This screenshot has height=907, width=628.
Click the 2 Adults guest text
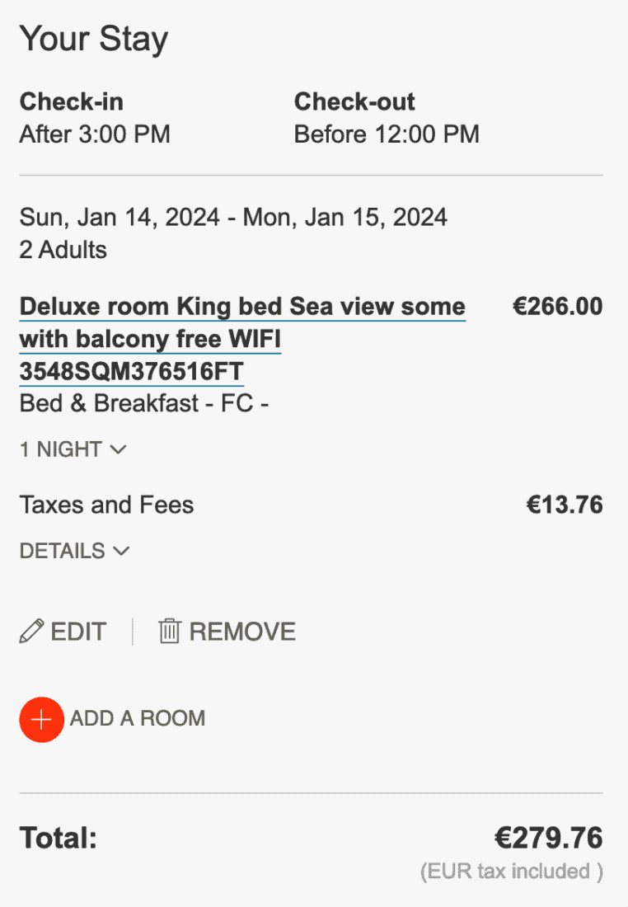pyautogui.click(x=63, y=249)
